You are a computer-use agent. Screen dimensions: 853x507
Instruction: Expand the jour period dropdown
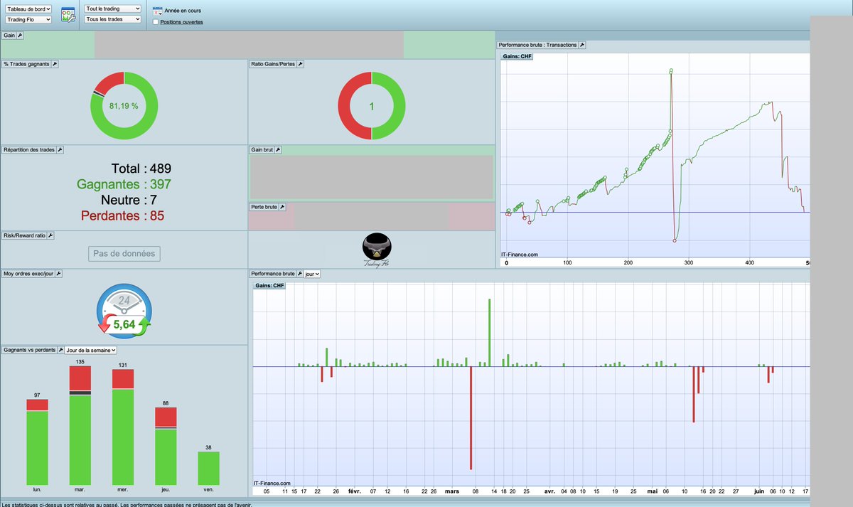click(312, 273)
